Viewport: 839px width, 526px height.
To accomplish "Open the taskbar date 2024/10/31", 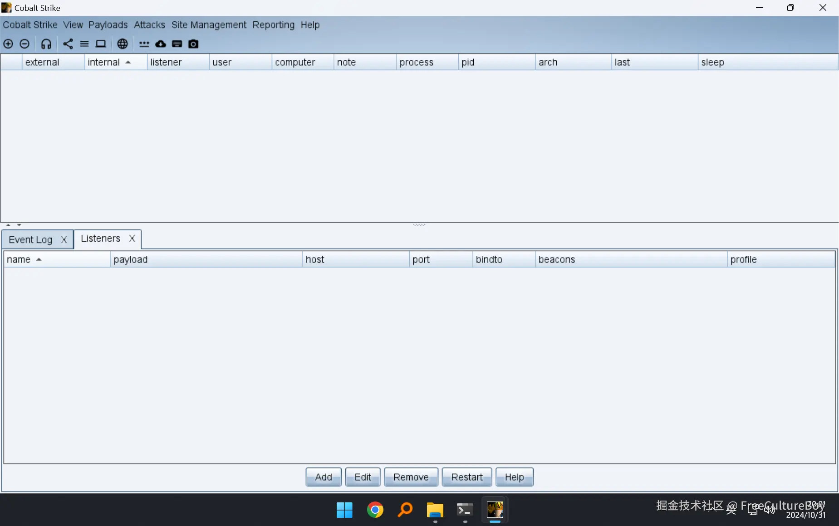I will point(806,515).
